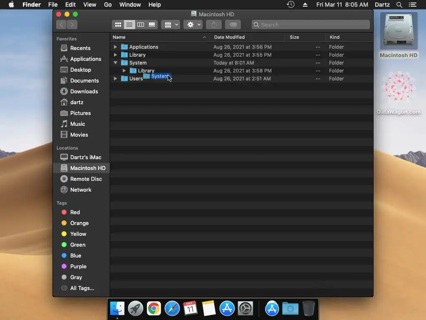Select Dartz's iMac under Locations
The image size is (426, 320).
(x=81, y=157)
